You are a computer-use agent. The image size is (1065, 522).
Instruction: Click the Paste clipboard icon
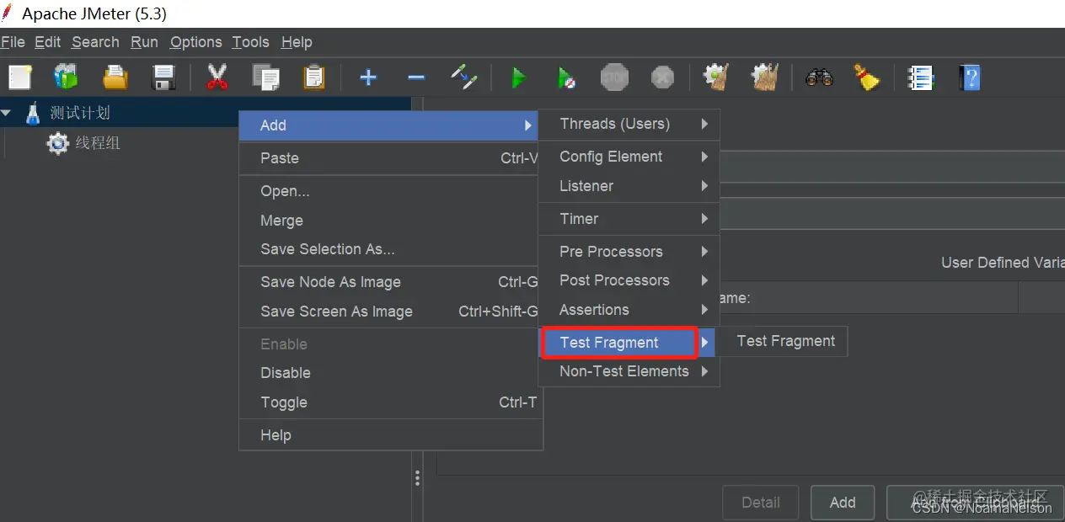pyautogui.click(x=313, y=78)
